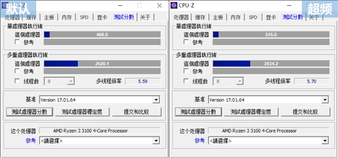Open the <請選擇> reference dropdown in right window
Screen dimensions: 338x158
pos(325,141)
